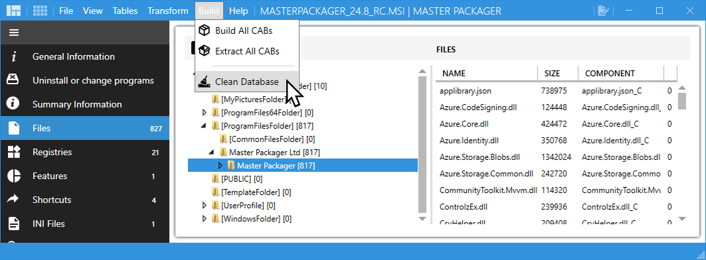Click the Extract All CABs open box icon
Image resolution: width=706 pixels, height=260 pixels.
[x=205, y=51]
